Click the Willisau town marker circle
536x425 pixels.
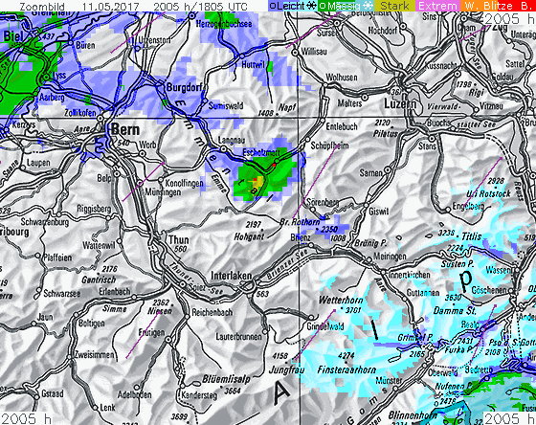point(295,53)
